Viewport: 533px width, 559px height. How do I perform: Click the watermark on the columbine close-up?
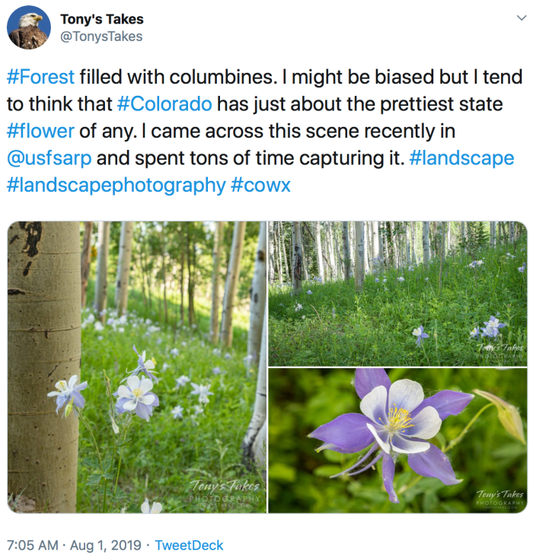500,497
